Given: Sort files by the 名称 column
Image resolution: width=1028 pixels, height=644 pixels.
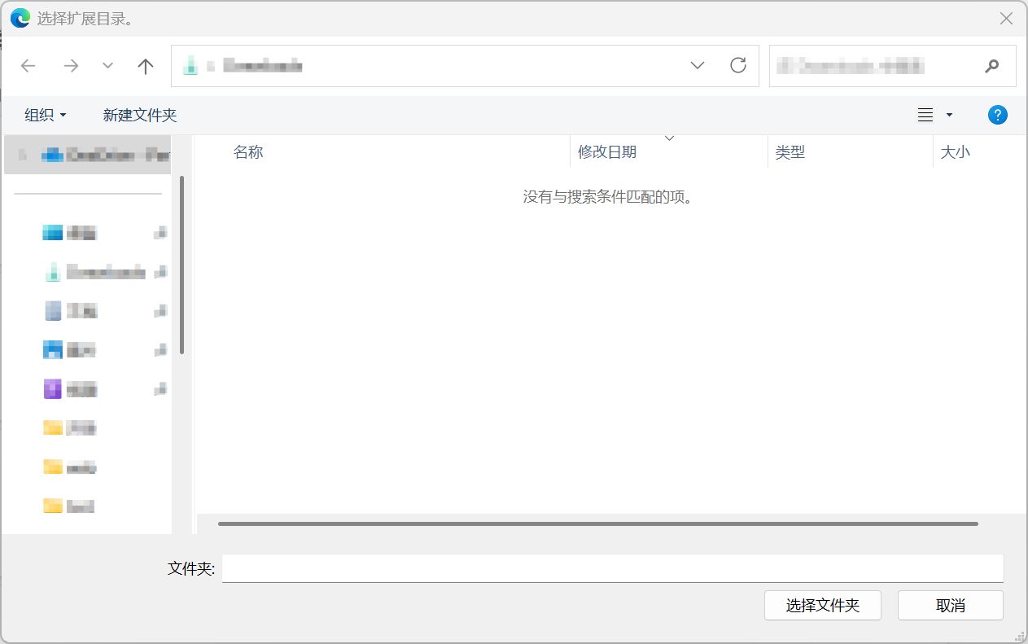Looking at the screenshot, I should click(x=248, y=151).
